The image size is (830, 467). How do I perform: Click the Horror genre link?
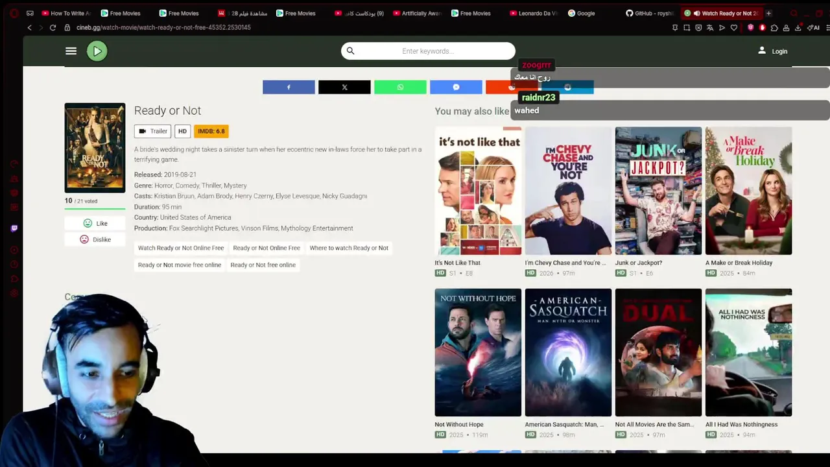tap(163, 186)
